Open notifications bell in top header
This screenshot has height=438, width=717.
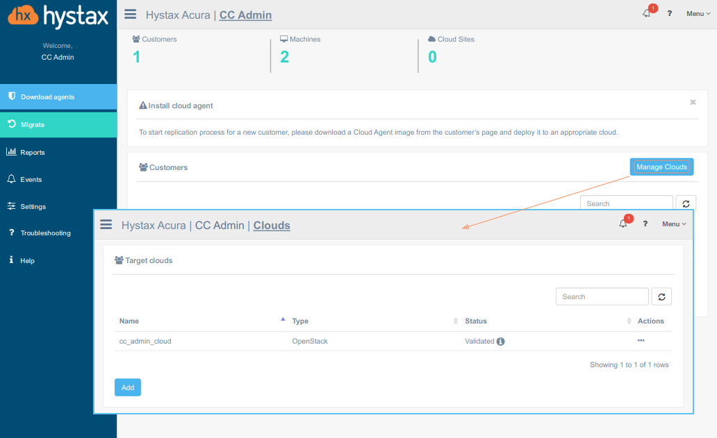click(647, 13)
